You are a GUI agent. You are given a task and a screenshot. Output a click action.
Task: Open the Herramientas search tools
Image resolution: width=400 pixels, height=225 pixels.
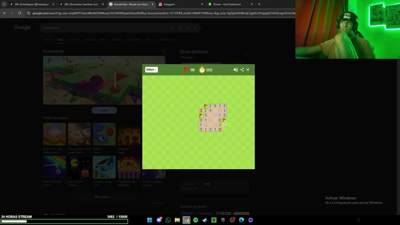coord(167,40)
